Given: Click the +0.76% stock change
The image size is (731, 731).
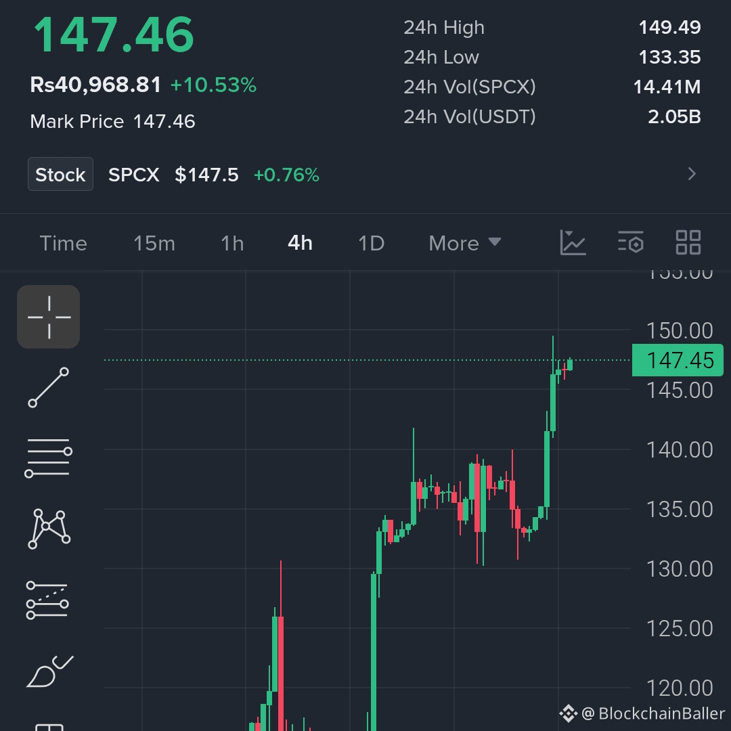Looking at the screenshot, I should click(286, 175).
